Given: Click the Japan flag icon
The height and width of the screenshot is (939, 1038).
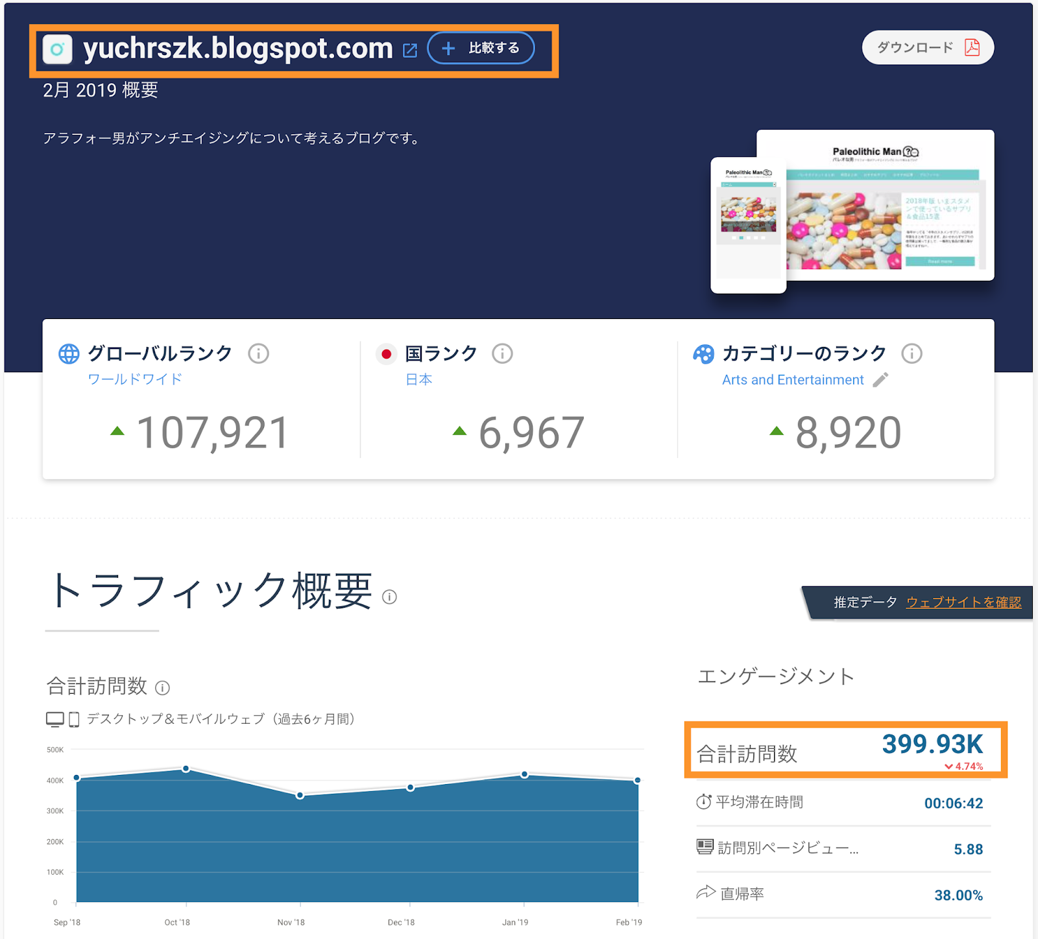Looking at the screenshot, I should [x=386, y=353].
